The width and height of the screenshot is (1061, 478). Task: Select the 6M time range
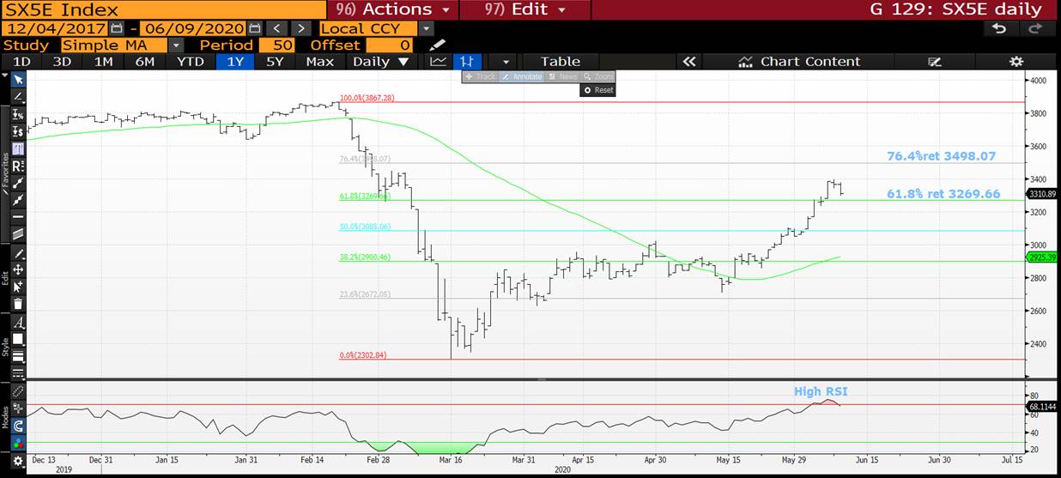(x=145, y=62)
